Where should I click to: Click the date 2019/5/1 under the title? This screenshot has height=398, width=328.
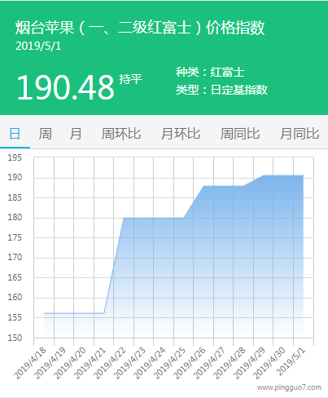[38, 46]
